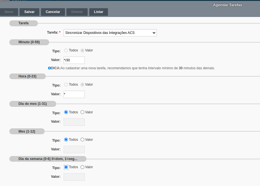Click the Mes (1-12) section header

[27, 131]
